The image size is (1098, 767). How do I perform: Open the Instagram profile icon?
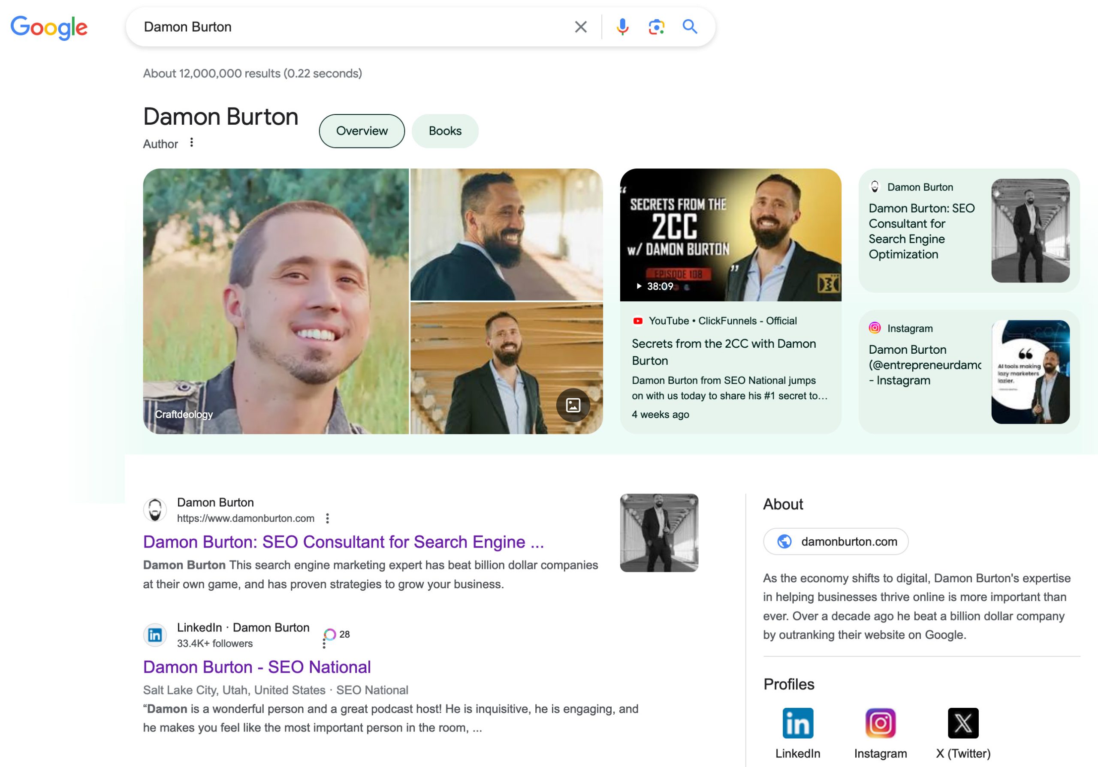pos(881,723)
